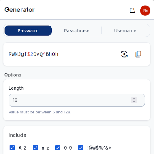Toggle the a-z lowercase checkbox
Viewport: 154px width, 154px height.
tap(35, 148)
